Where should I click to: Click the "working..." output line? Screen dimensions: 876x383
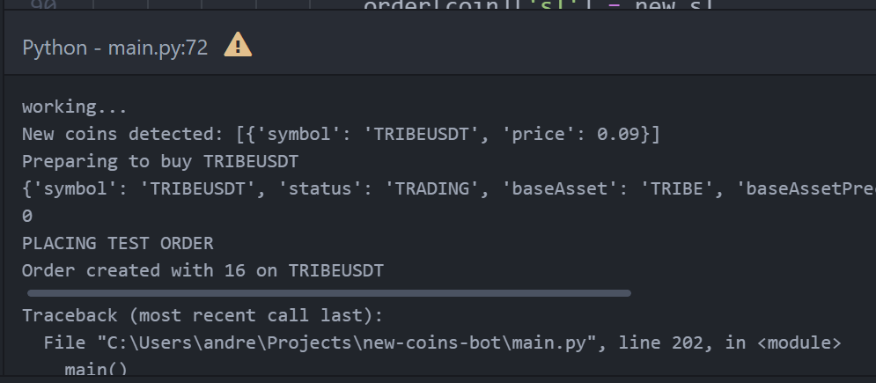[x=74, y=107]
